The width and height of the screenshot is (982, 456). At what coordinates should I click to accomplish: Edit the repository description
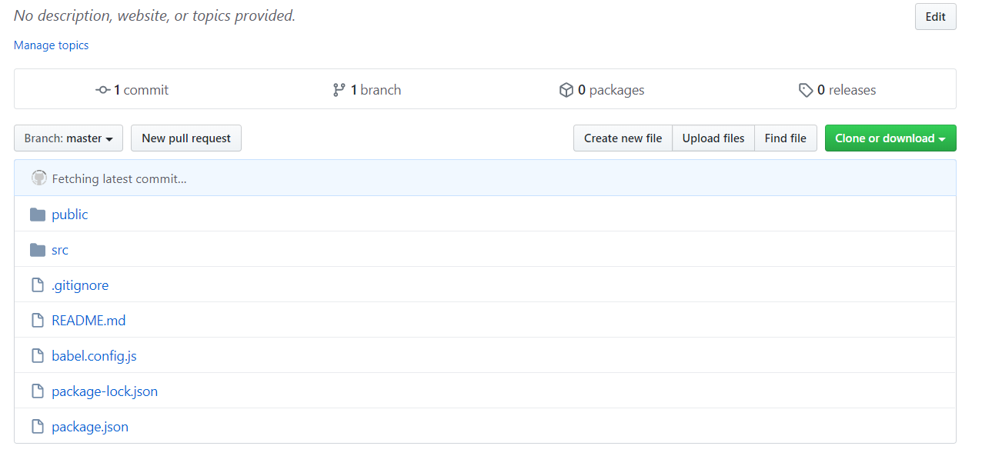point(935,17)
